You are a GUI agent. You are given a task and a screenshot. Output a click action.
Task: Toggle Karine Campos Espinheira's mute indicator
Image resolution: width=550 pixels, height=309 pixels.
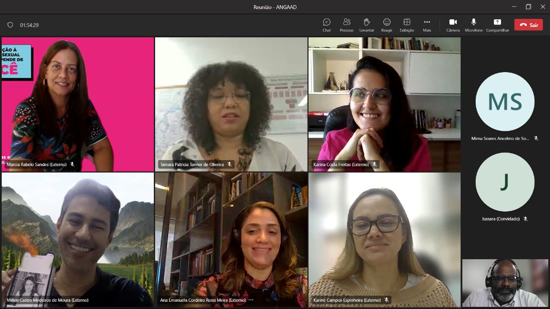[x=387, y=300]
